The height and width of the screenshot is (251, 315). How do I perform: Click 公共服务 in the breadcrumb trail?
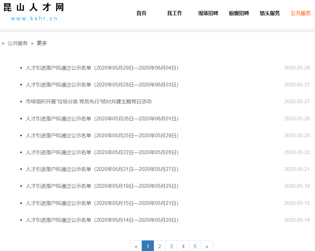[x=17, y=43]
